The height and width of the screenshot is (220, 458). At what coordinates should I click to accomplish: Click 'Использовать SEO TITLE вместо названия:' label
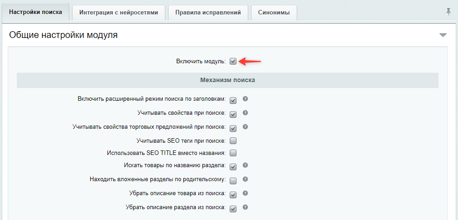[167, 153]
